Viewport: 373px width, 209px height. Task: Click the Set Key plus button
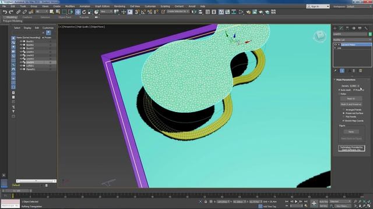point(314,203)
